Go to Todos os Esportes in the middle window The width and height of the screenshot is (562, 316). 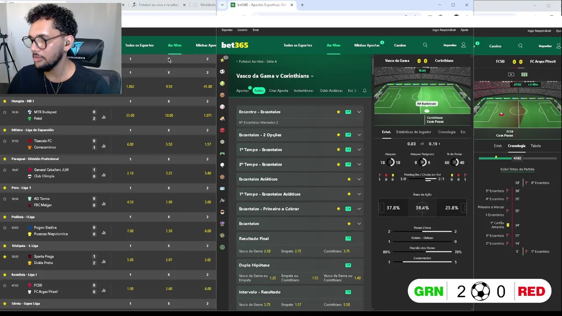298,45
